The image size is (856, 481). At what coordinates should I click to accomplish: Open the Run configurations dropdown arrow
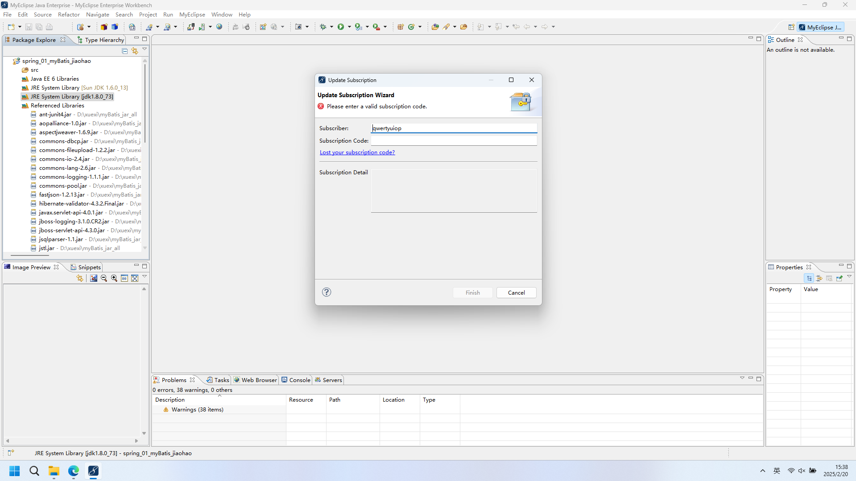pyautogui.click(x=349, y=27)
